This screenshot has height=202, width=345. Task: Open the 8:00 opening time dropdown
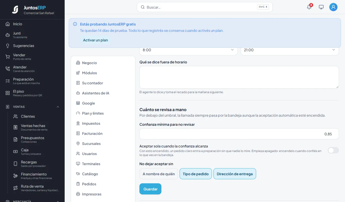pos(188,50)
